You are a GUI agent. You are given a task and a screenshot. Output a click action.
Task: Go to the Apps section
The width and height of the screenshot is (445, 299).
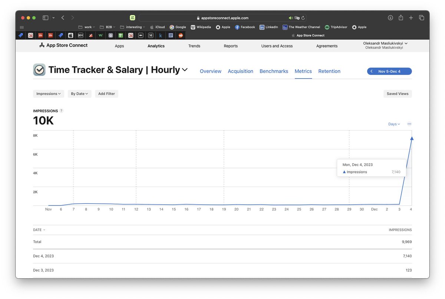(119, 46)
